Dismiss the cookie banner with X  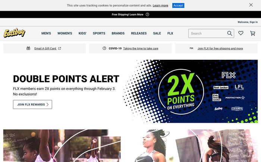click(x=251, y=5)
